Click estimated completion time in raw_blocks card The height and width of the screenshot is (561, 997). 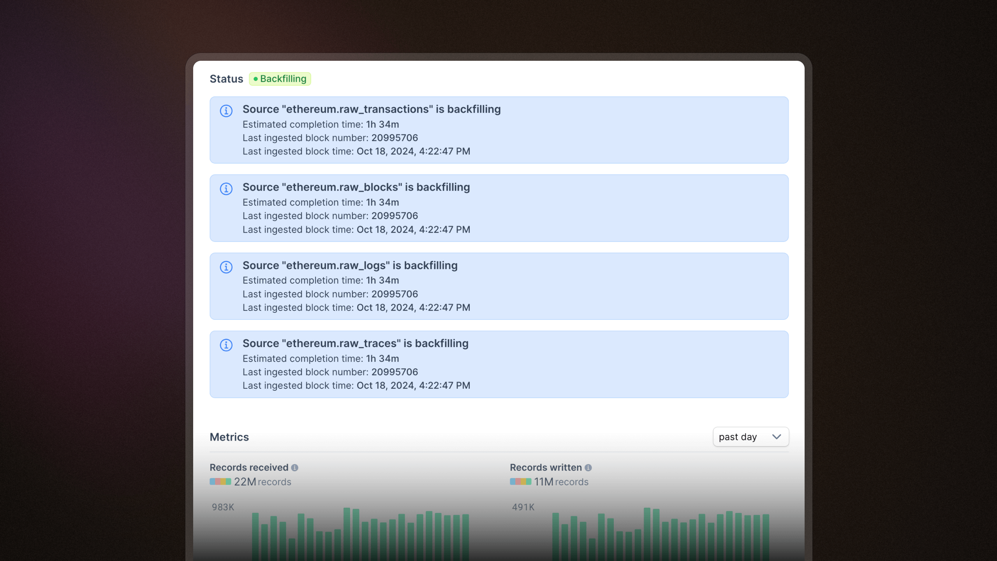pyautogui.click(x=321, y=202)
